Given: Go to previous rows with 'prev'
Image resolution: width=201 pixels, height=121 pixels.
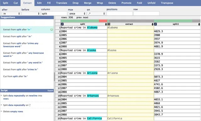Looking at the screenshot, I should tap(79, 17).
